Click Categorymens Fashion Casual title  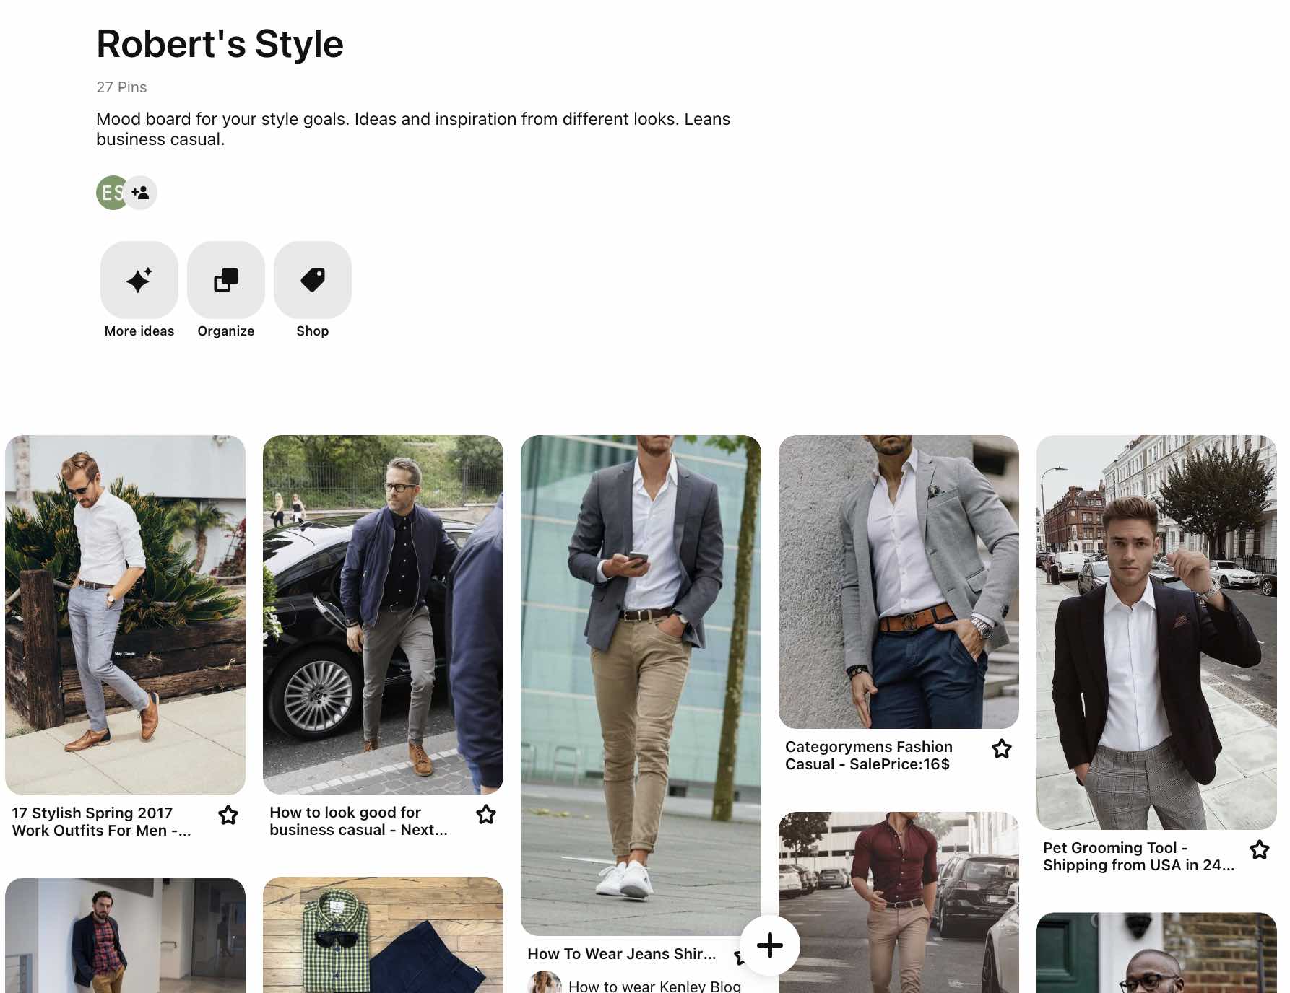click(869, 755)
